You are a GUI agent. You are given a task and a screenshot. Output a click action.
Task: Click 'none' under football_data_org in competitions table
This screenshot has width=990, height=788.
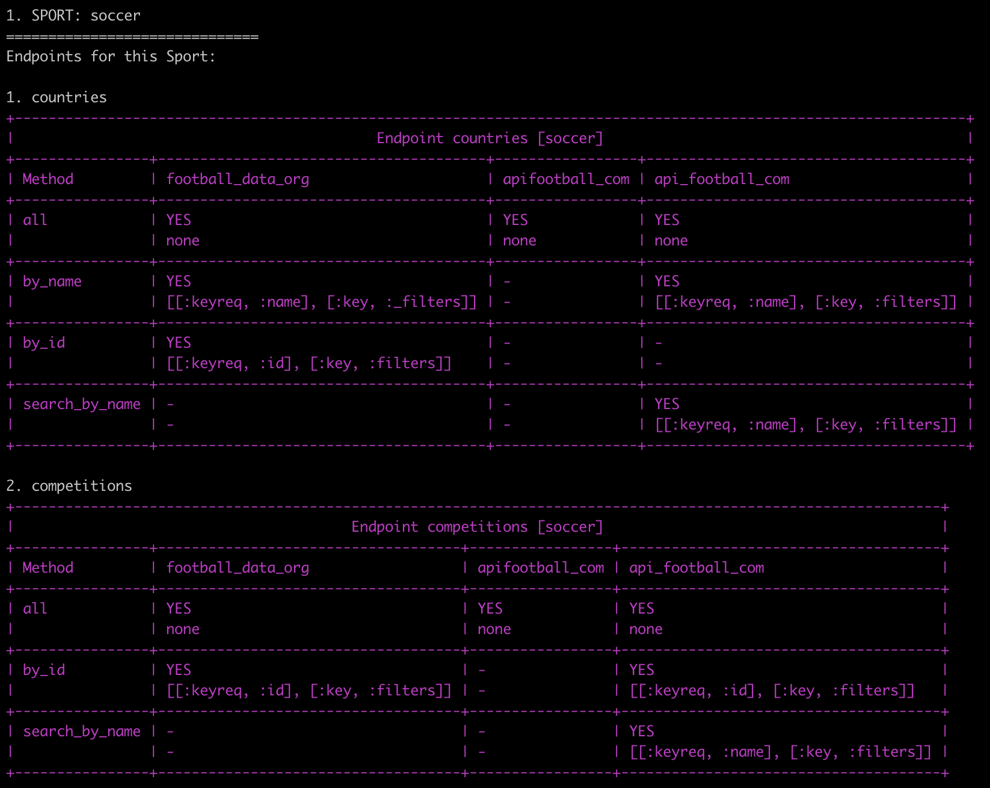click(183, 629)
